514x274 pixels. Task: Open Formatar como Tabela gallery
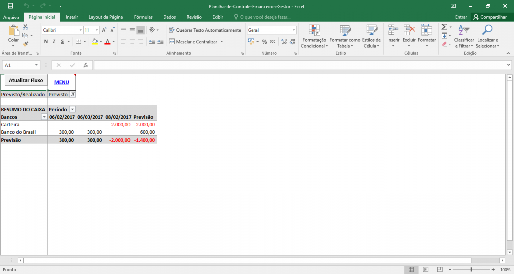coord(345,36)
